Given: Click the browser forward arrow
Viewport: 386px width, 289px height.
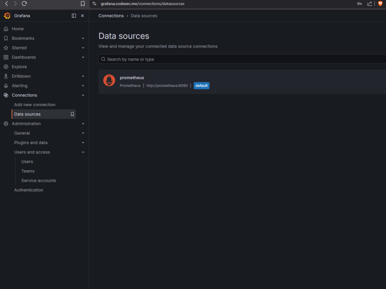Looking at the screenshot, I should pyautogui.click(x=15, y=3).
